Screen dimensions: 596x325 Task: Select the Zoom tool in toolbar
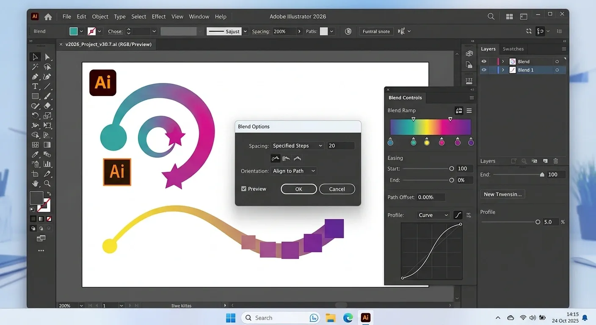(x=47, y=184)
